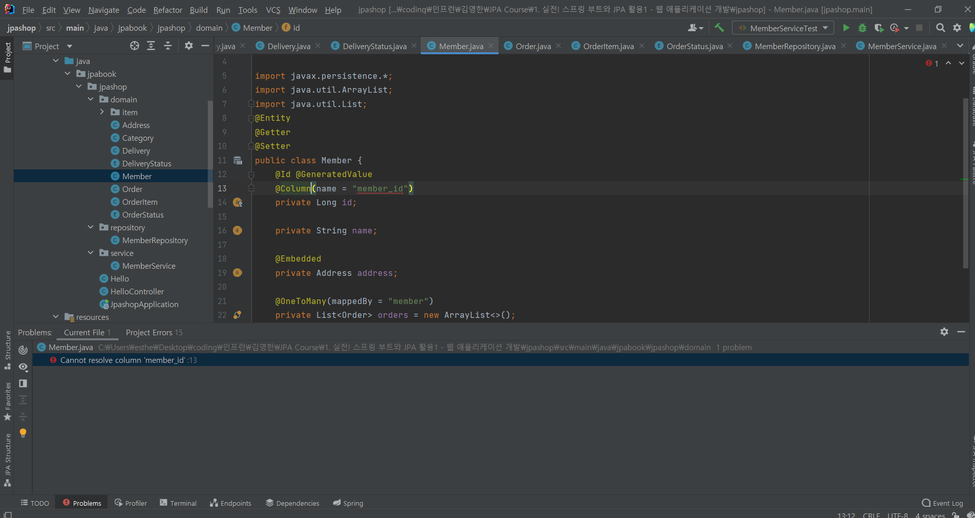Screen dimensions: 975x518
Task: Open the Dependencies tool window
Action: click(x=293, y=503)
